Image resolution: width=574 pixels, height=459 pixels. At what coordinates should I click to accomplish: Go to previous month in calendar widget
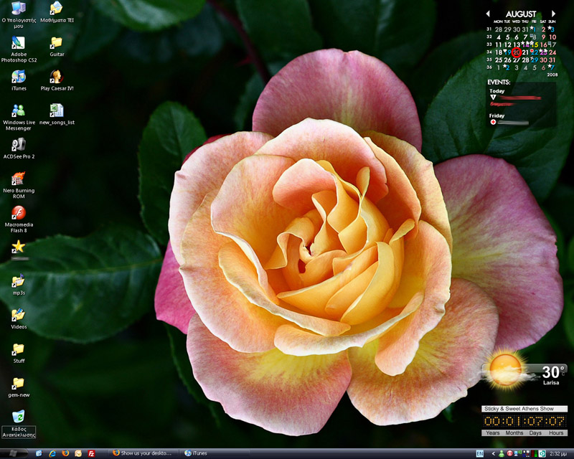[x=488, y=14]
